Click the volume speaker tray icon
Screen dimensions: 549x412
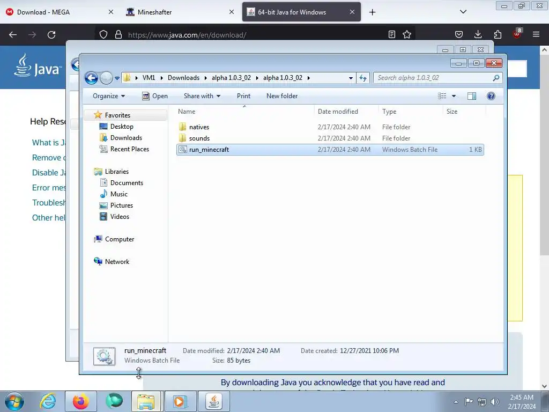tap(495, 402)
